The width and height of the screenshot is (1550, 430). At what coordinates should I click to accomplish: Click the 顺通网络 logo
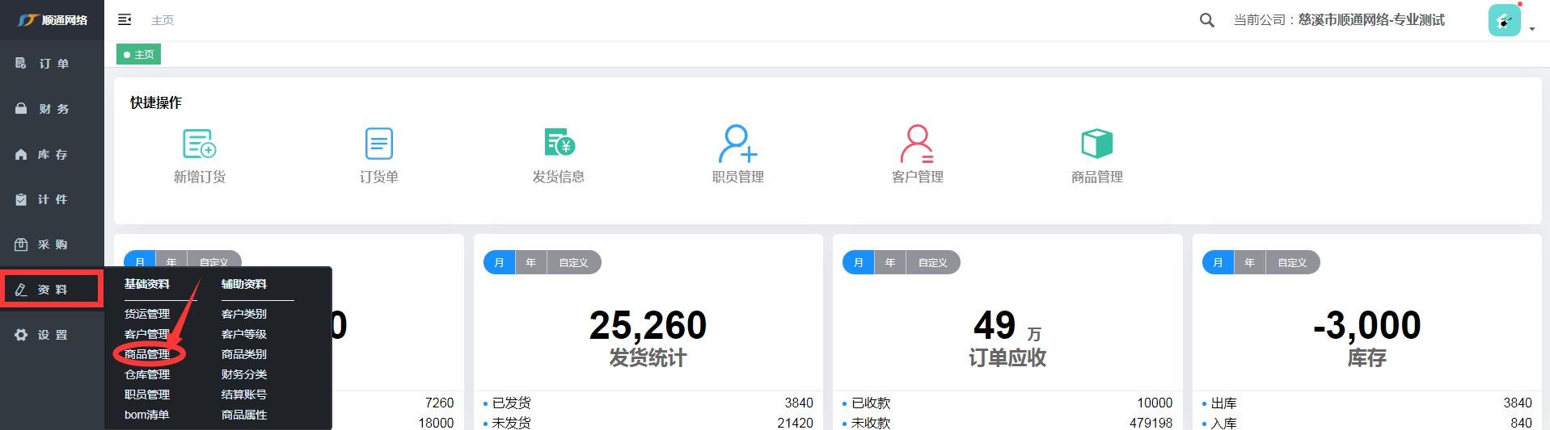(x=53, y=19)
